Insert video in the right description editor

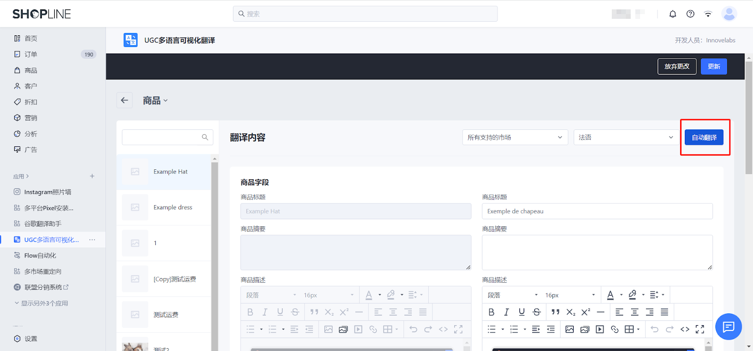600,329
